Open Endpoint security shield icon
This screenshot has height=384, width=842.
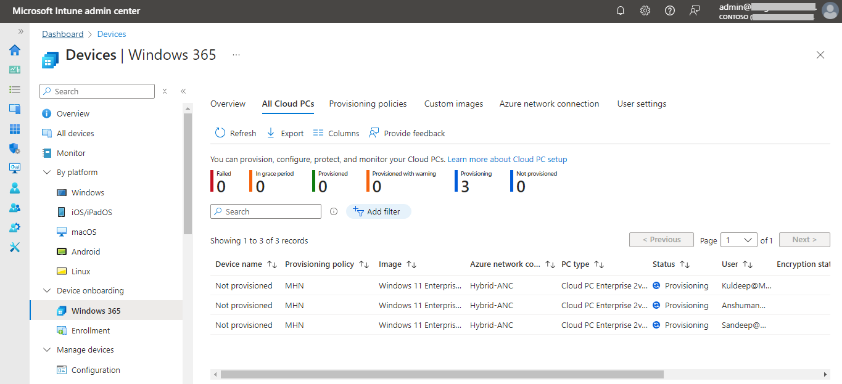click(x=15, y=149)
